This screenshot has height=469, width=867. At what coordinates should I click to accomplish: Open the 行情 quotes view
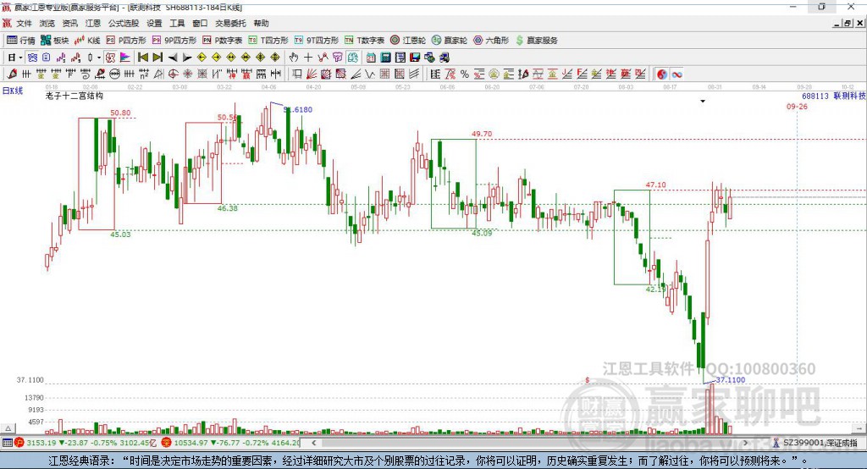pyautogui.click(x=21, y=41)
